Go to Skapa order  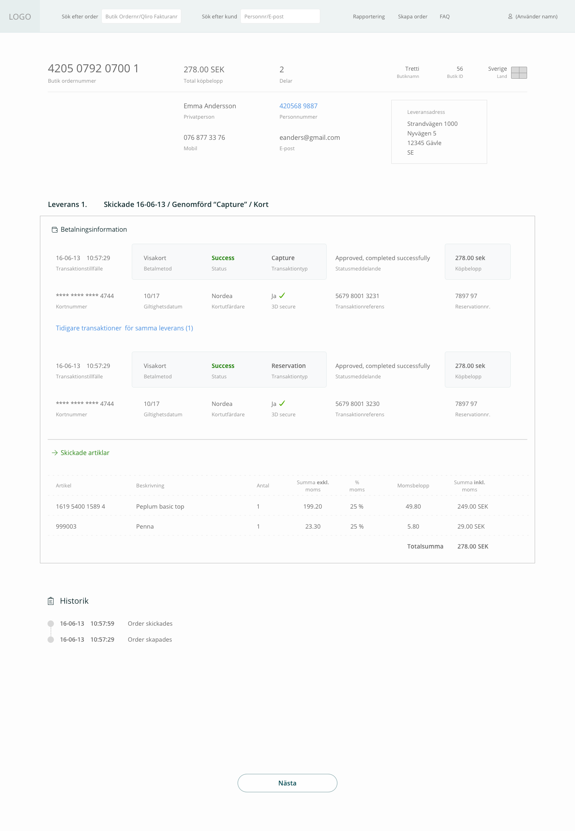[412, 17]
